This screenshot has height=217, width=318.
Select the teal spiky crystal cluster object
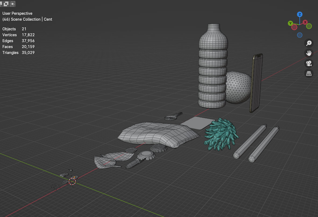(221, 135)
